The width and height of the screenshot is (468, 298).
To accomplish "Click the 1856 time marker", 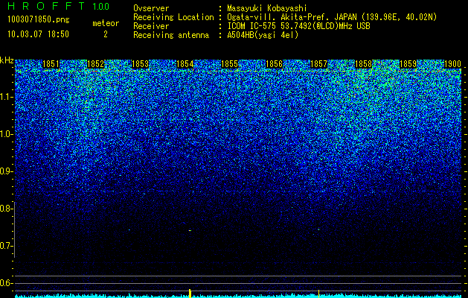I will pyautogui.click(x=274, y=64).
